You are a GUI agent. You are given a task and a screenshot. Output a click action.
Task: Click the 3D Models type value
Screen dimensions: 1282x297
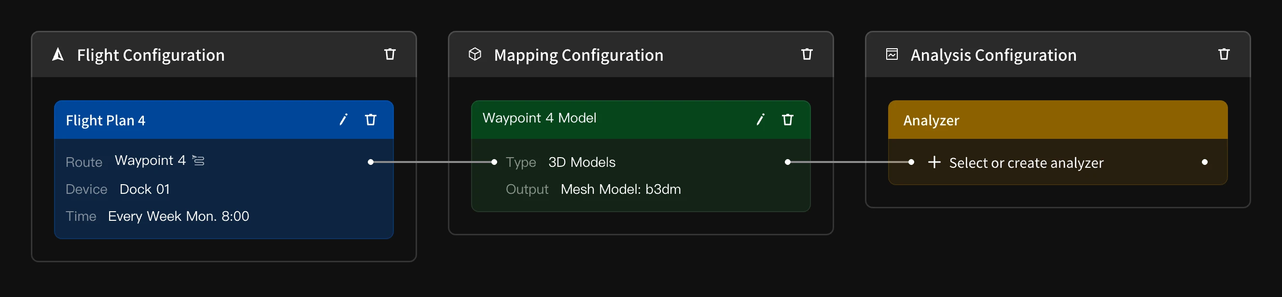click(x=582, y=162)
